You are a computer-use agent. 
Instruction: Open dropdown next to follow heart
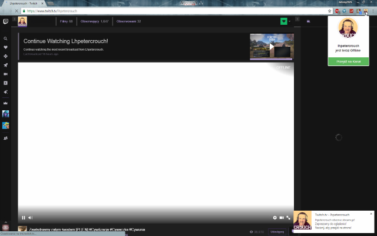pyautogui.click(x=289, y=21)
